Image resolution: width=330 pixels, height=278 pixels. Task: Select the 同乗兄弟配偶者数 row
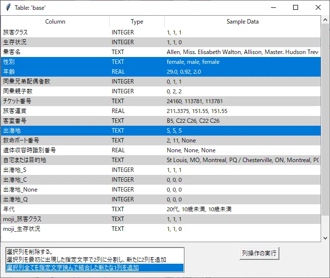[x=161, y=82]
